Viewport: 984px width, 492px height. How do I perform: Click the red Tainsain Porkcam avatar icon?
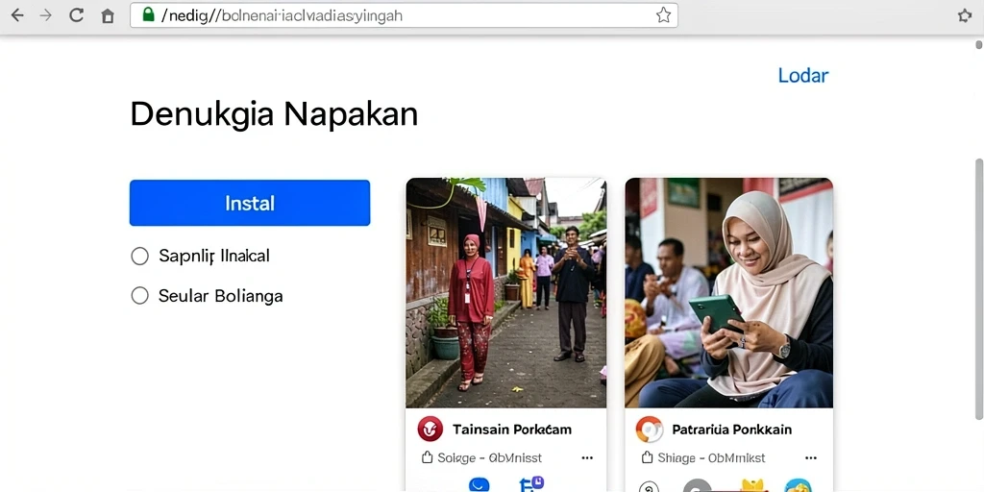pyautogui.click(x=430, y=430)
